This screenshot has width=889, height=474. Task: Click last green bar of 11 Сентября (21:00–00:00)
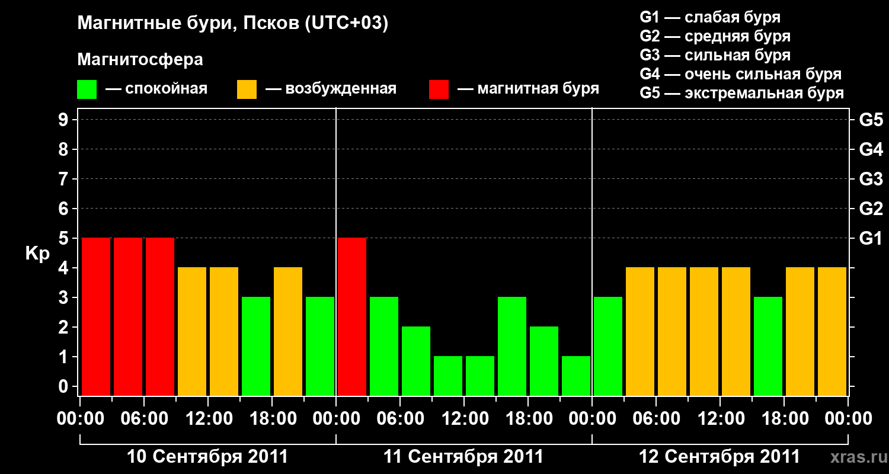(x=576, y=376)
